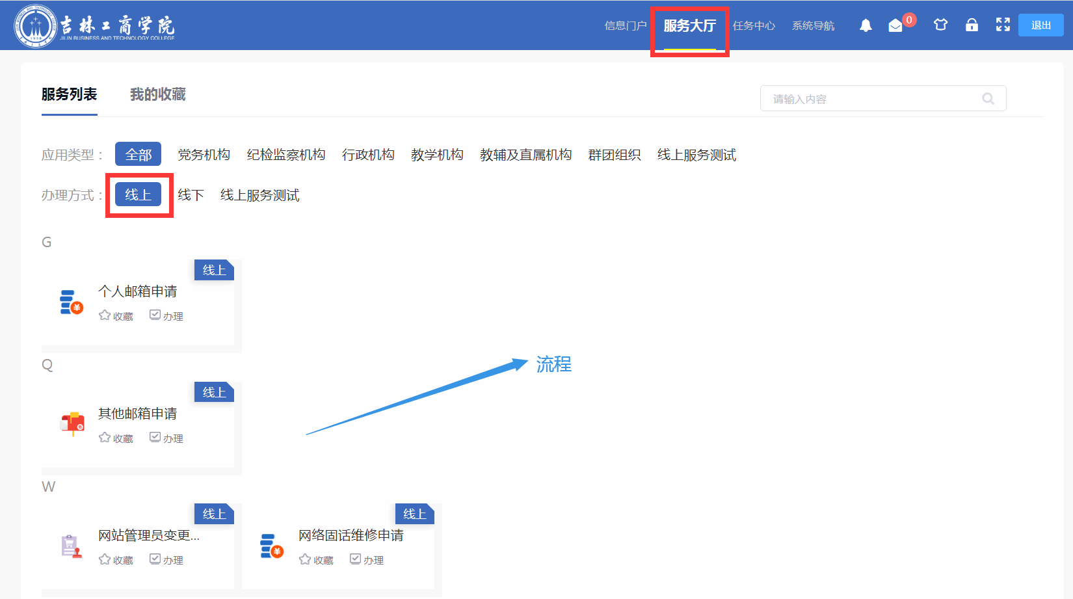Toggle fullscreen with the expand icon
The image size is (1073, 599).
(x=1003, y=25)
